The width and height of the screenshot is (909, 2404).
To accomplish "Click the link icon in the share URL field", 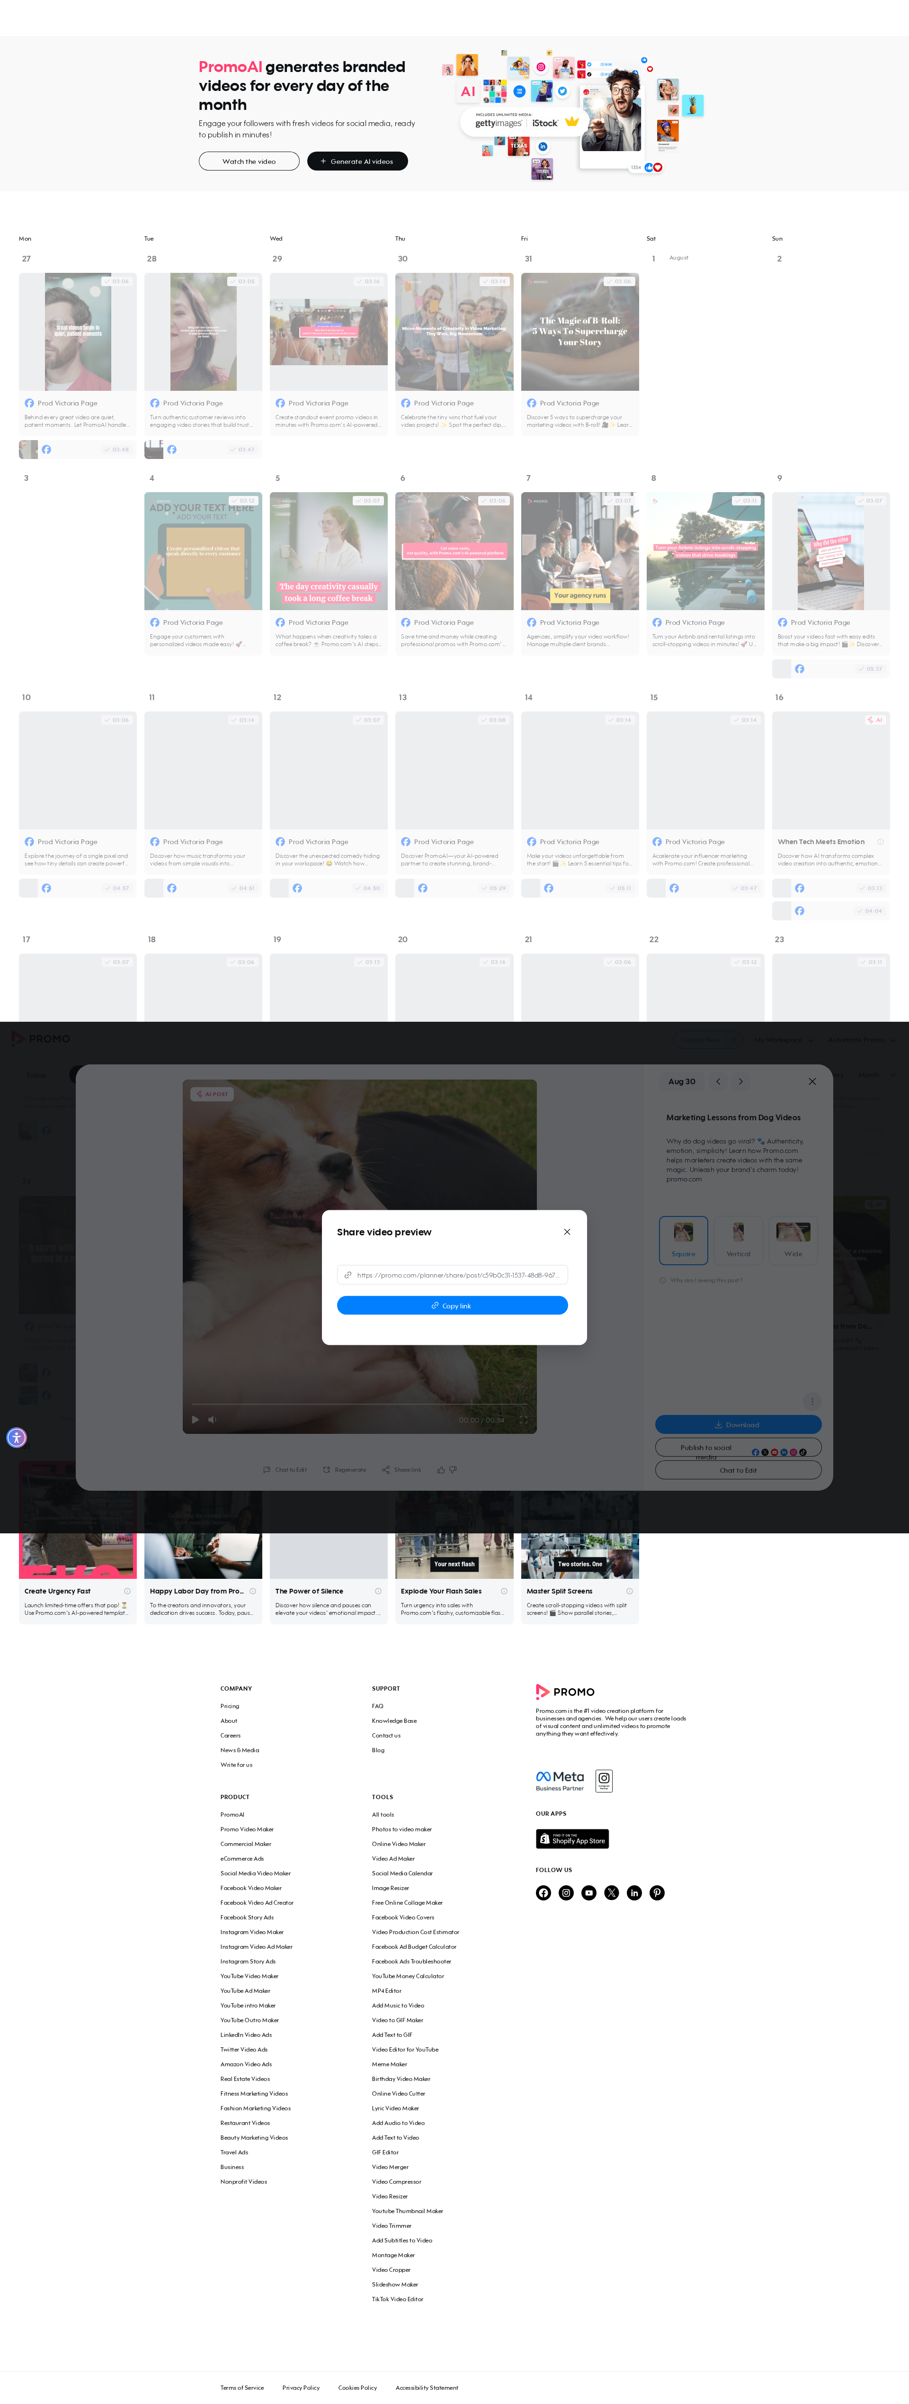I will (348, 1275).
